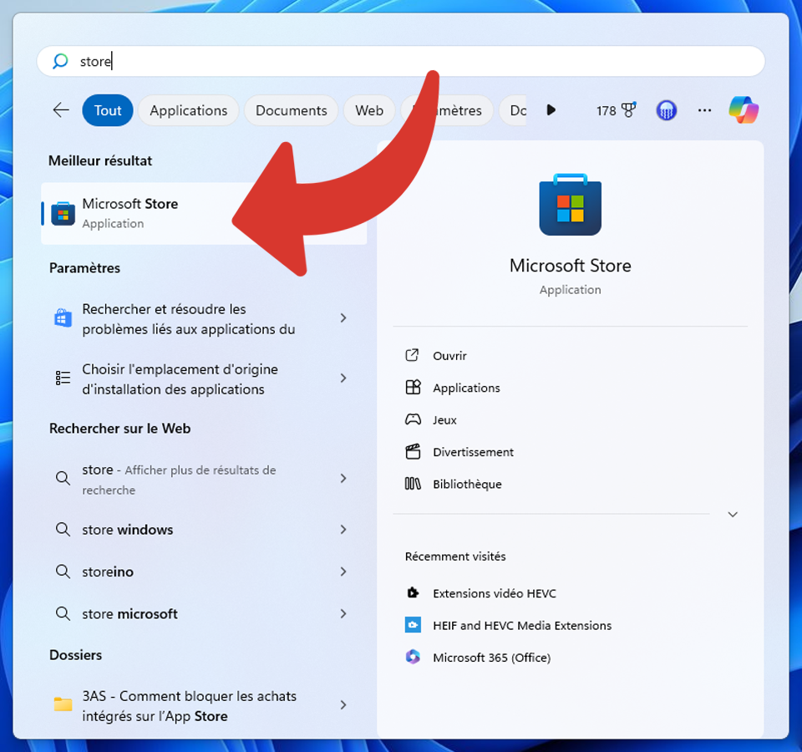The image size is (802, 752).
Task: Click the search highlights jellyfish icon
Action: tap(666, 109)
